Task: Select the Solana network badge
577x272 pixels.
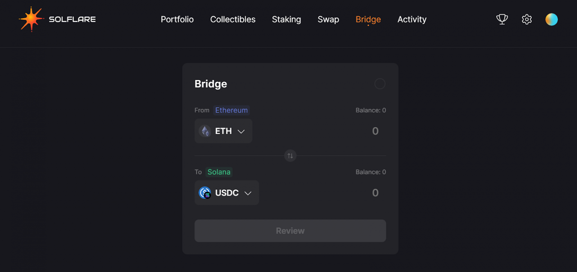Action: coord(219,172)
